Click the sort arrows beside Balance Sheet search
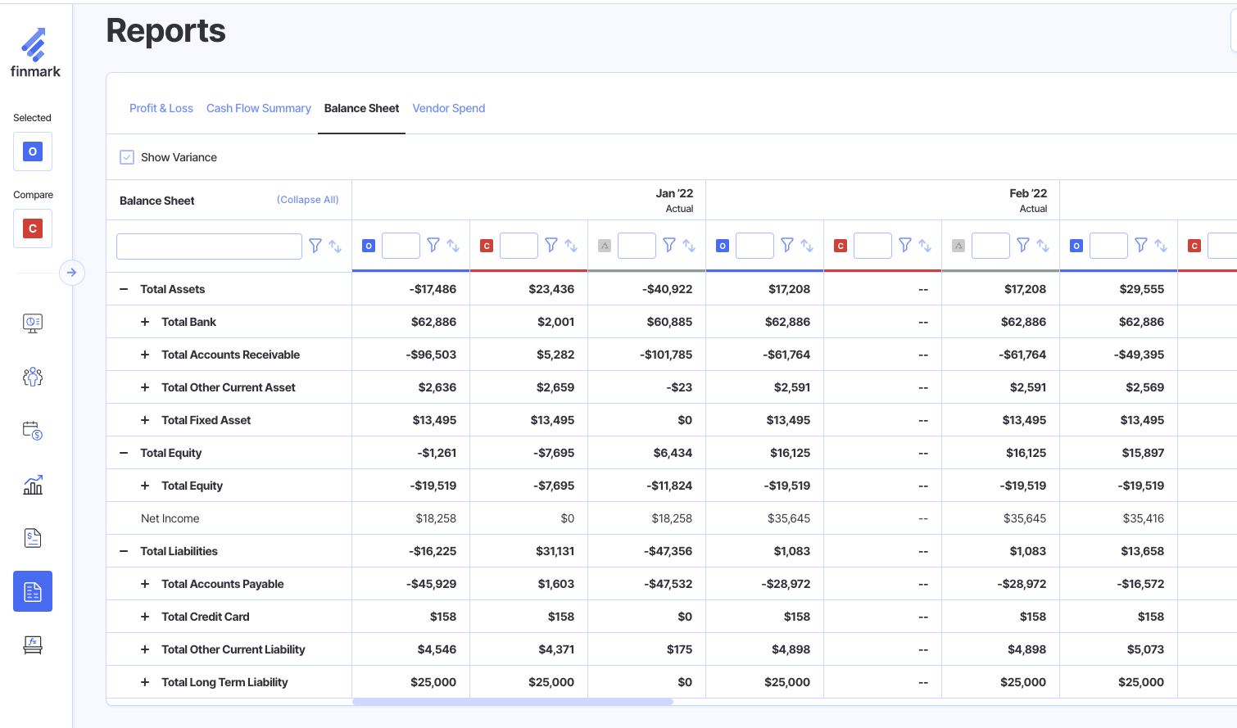1237x728 pixels. point(335,246)
